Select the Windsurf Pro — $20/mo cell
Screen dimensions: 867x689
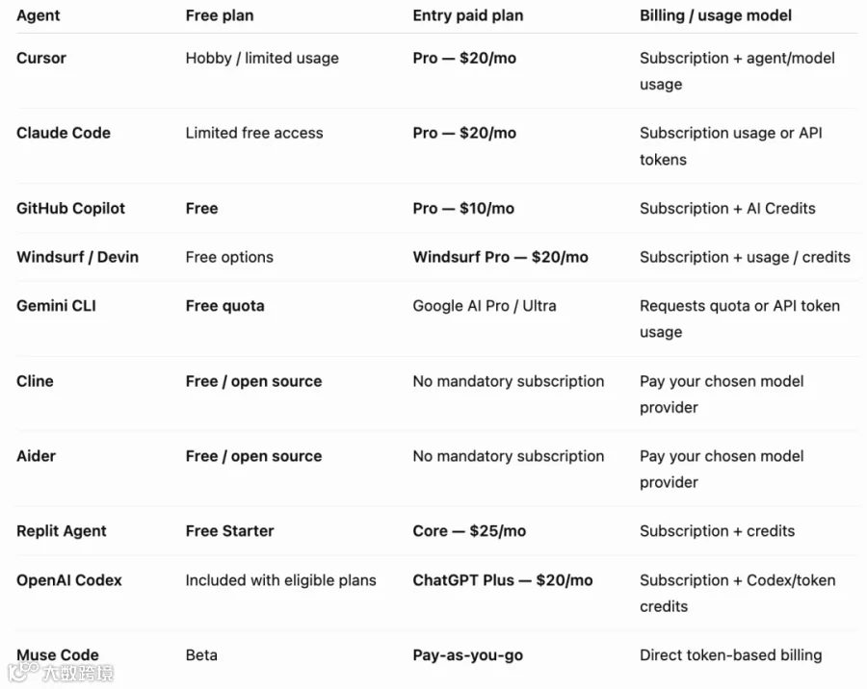[x=500, y=257]
